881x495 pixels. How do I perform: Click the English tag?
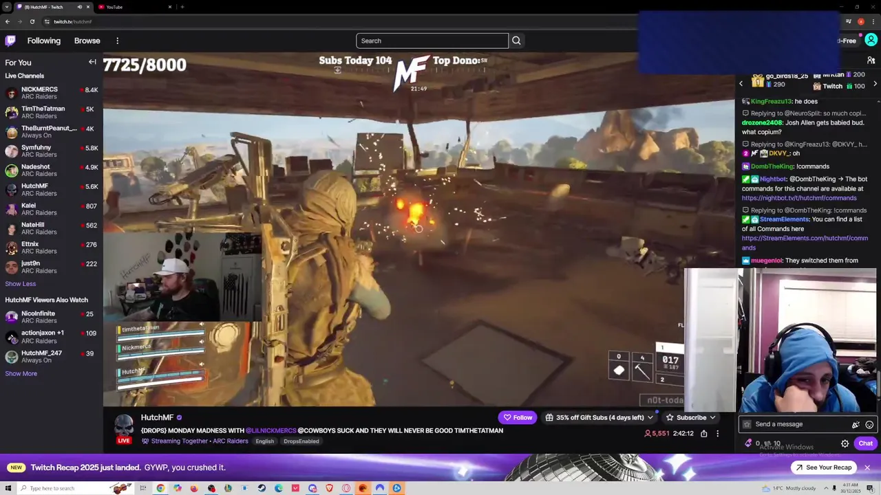pos(264,441)
